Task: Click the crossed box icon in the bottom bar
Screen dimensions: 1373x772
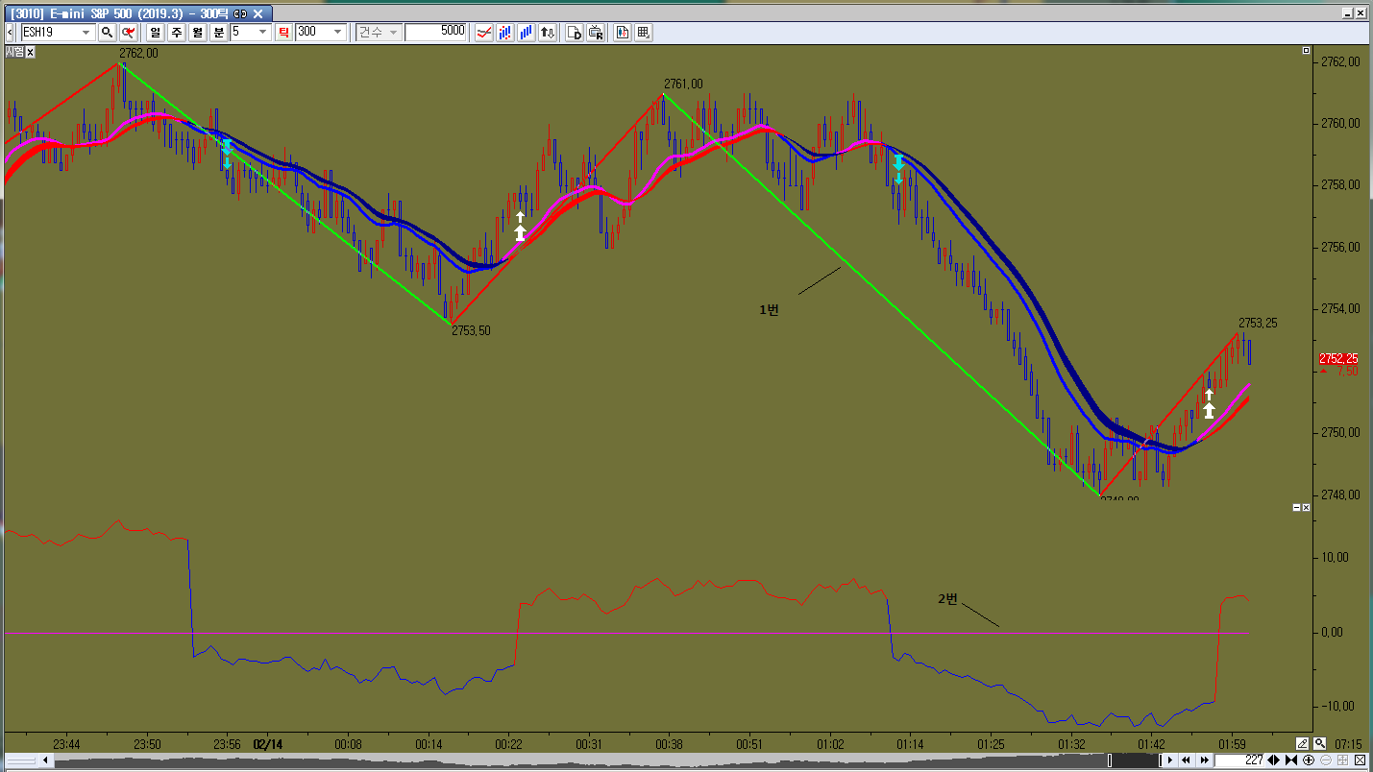Action: pyautogui.click(x=1360, y=760)
